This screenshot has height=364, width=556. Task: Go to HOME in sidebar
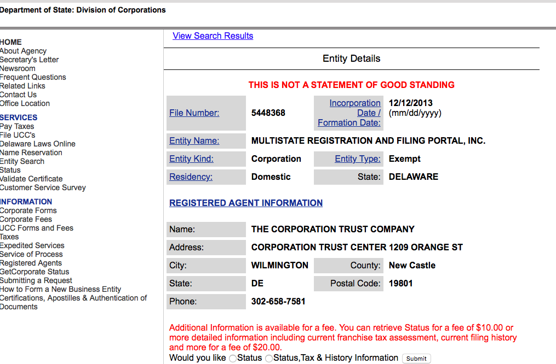[11, 42]
